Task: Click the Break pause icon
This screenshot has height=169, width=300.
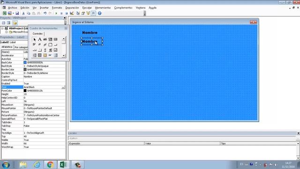Action: pyautogui.click(x=61, y=13)
